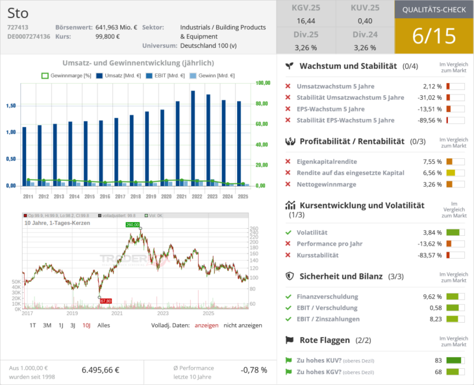Click the red X next to Eigenkapitalrendite
Image resolution: width=474 pixels, height=385 pixels.
click(x=288, y=161)
